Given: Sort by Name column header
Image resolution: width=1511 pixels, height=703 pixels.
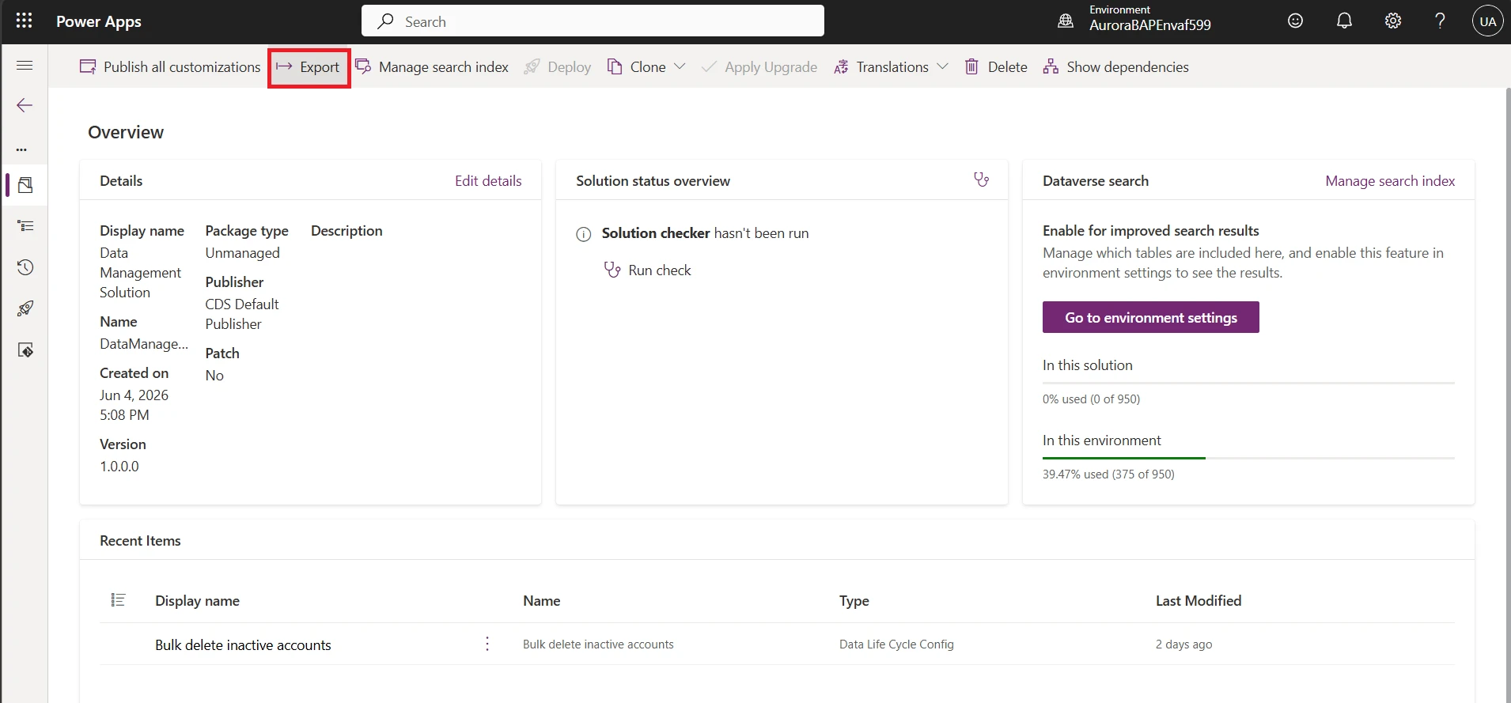Looking at the screenshot, I should coord(541,600).
